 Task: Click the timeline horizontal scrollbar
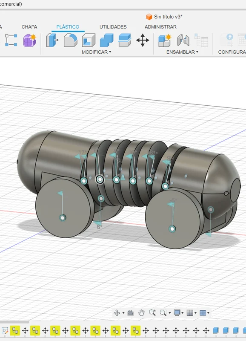click(x=14, y=322)
